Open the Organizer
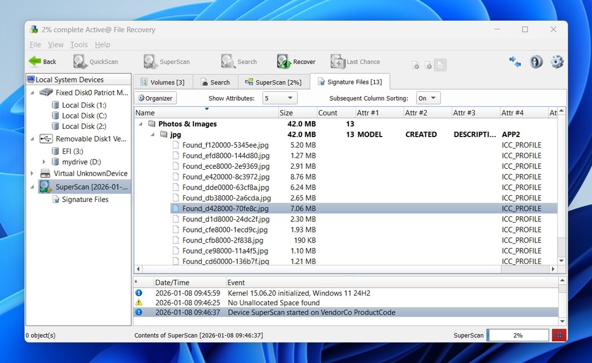Viewport: 592px width, 363px height. click(156, 98)
